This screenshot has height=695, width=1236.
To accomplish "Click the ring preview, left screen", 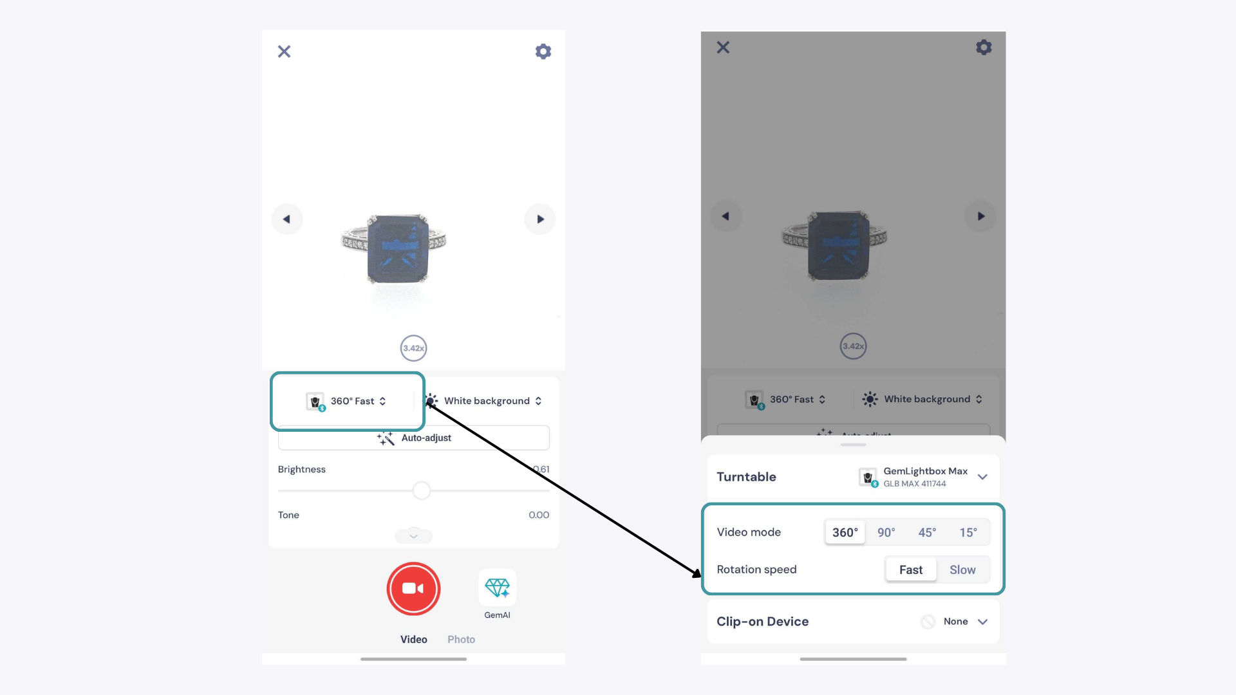I will [393, 249].
